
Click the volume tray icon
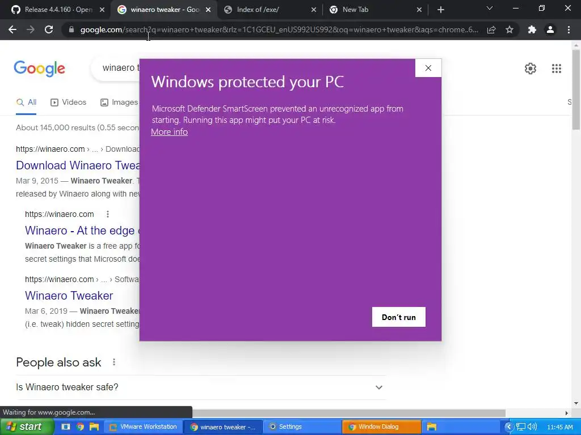[x=532, y=427]
